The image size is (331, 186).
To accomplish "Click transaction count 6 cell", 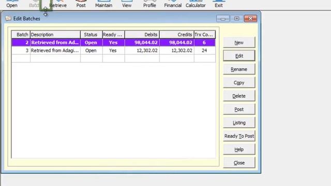I will pyautogui.click(x=205, y=42).
